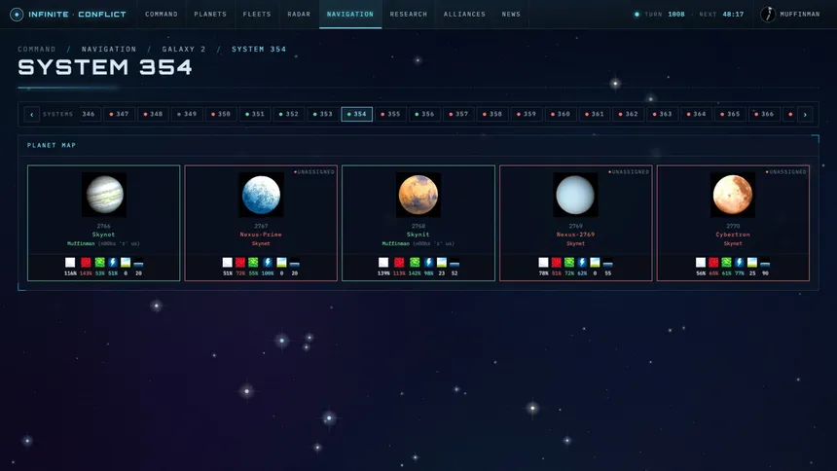The width and height of the screenshot is (837, 471).
Task: Open the Skynot planet thumbnail
Action: (x=104, y=195)
